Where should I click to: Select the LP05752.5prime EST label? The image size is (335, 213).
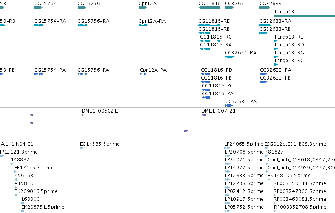tap(244, 207)
